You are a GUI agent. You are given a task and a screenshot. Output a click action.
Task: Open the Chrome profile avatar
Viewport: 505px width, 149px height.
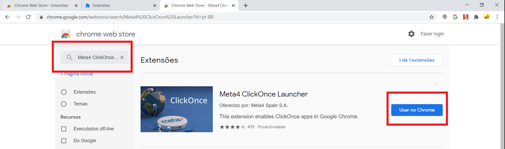point(487,17)
